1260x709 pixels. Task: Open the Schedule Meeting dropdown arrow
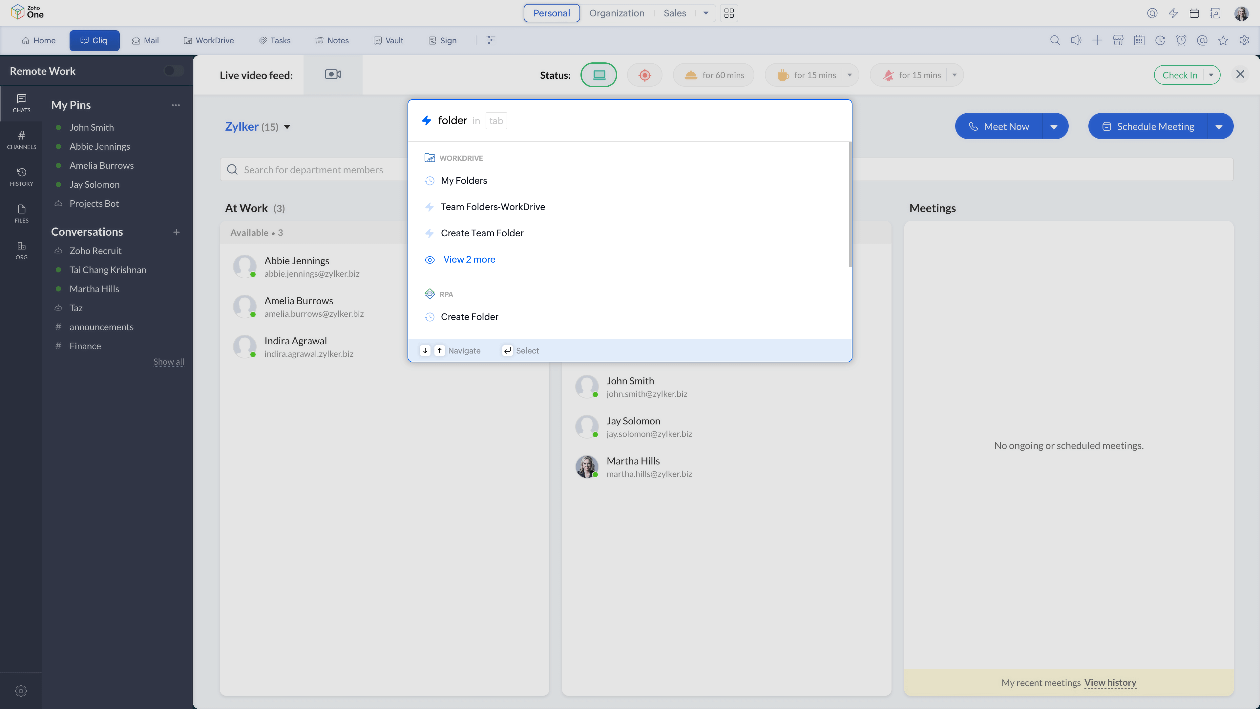click(1219, 126)
